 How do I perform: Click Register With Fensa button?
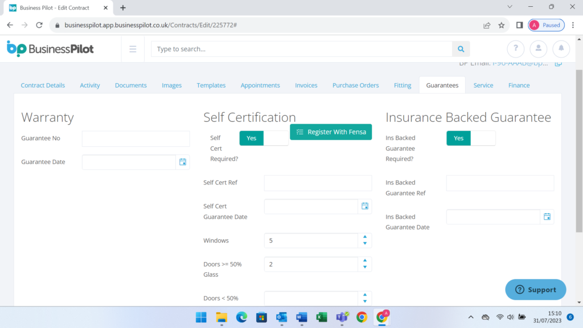click(x=331, y=132)
